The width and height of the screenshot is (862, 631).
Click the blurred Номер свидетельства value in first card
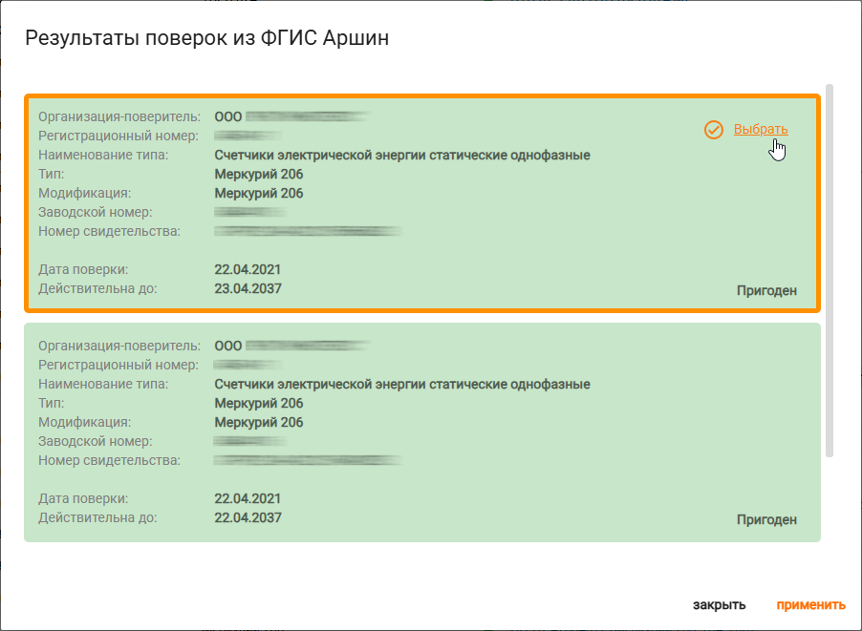[308, 231]
